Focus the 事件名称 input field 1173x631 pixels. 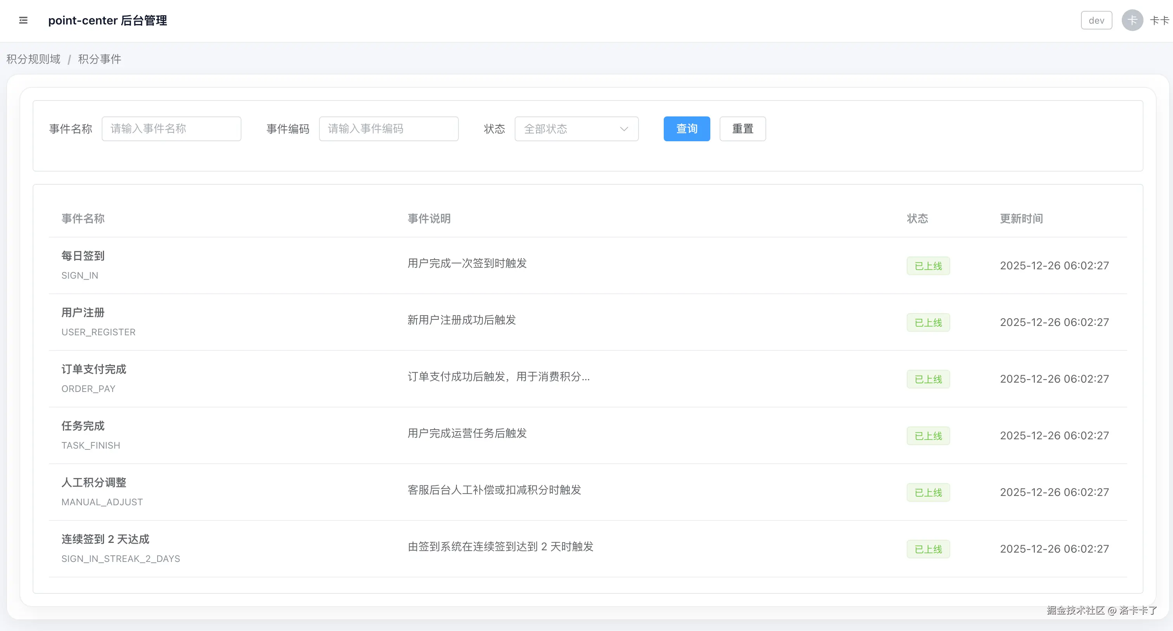click(x=171, y=129)
